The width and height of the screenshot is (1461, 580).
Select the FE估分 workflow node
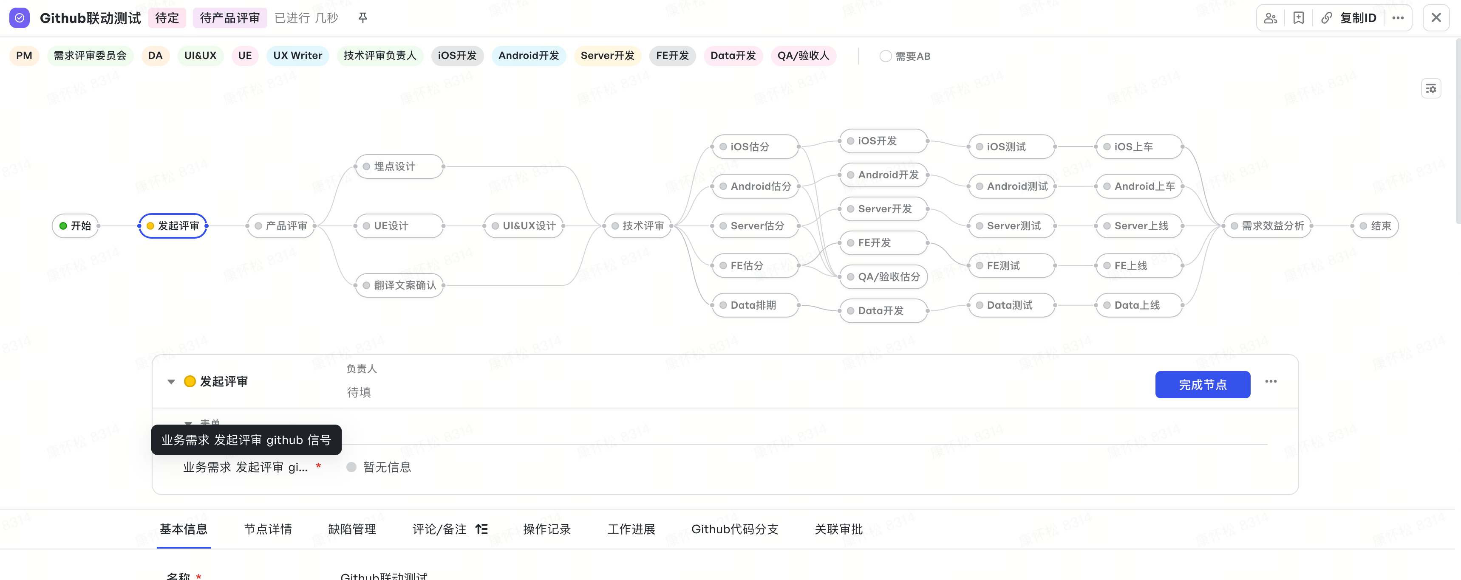point(756,266)
